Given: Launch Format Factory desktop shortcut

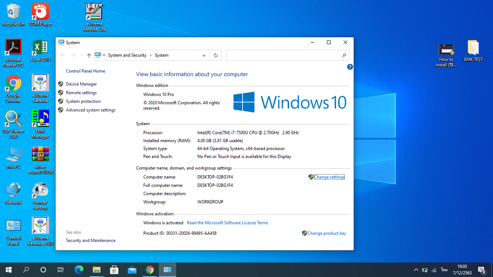Looking at the screenshot, I should pyautogui.click(x=40, y=196).
